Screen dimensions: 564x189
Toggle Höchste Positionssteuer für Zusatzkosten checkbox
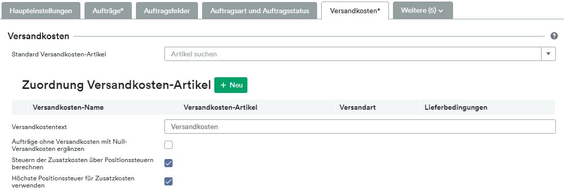pyautogui.click(x=168, y=181)
